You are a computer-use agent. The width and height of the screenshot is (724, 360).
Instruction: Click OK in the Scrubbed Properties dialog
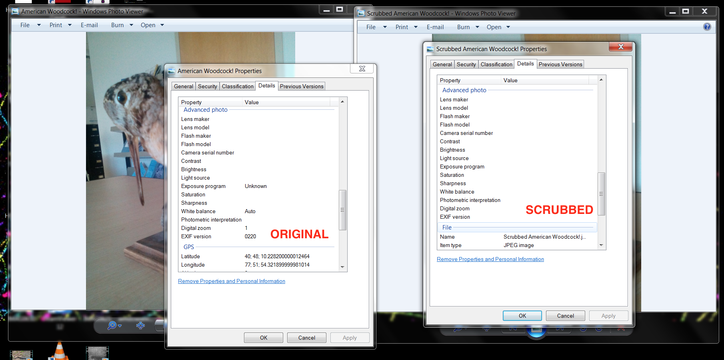coord(522,316)
